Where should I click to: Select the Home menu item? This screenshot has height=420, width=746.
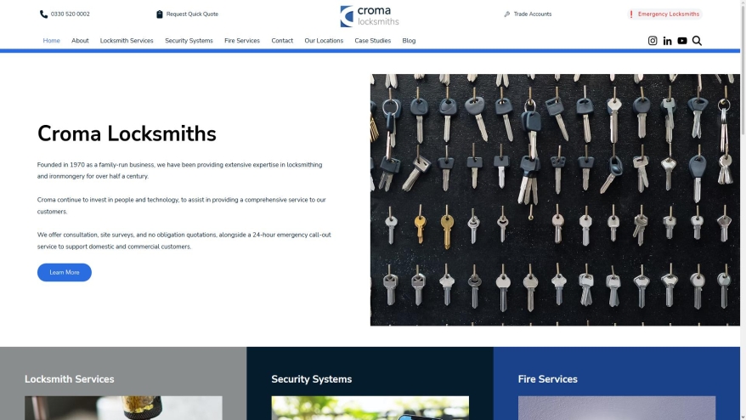point(51,41)
